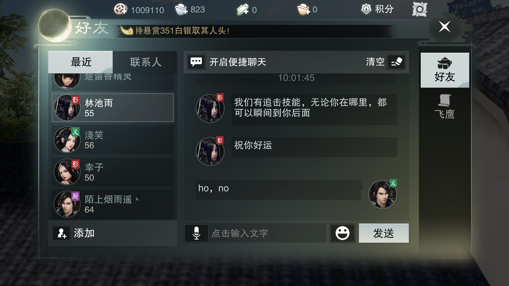Click the voice input microphone icon
Screen dimensions: 509x286
196,233
